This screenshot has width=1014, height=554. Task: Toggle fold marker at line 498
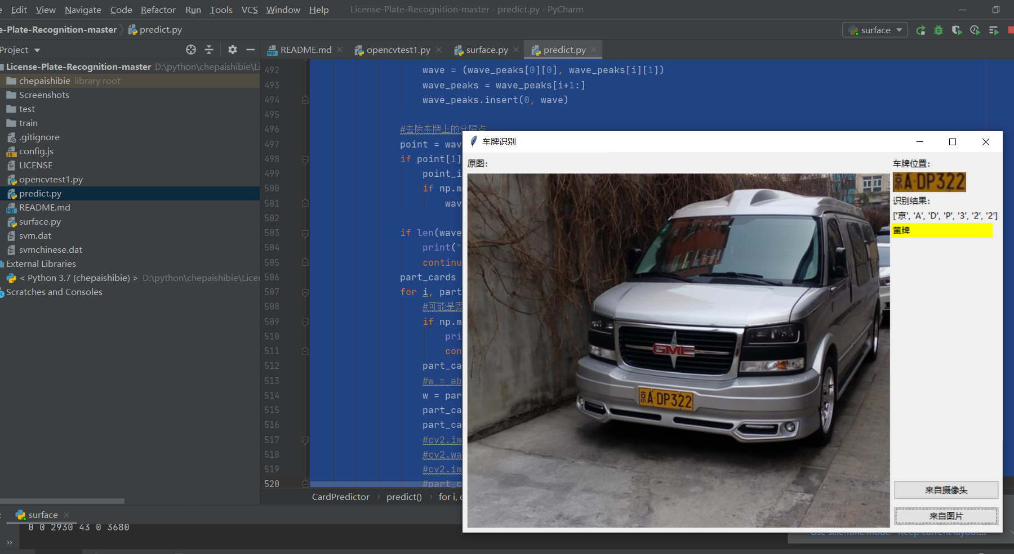(x=305, y=159)
